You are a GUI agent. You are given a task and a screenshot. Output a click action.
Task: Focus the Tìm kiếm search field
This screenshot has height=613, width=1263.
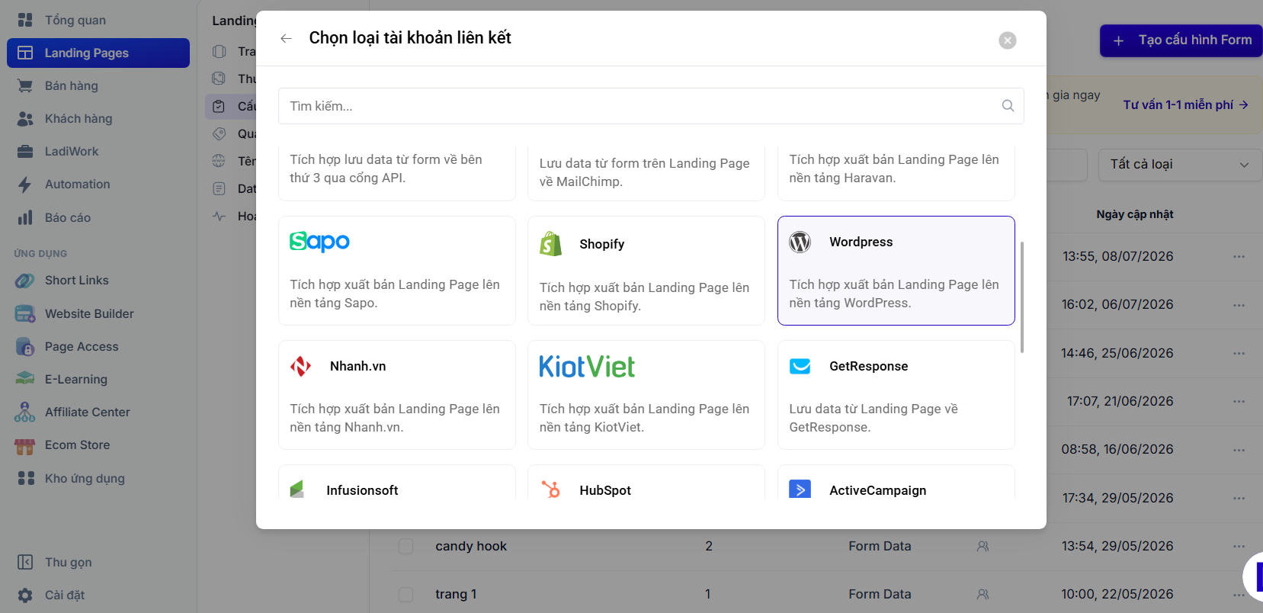[x=651, y=106]
